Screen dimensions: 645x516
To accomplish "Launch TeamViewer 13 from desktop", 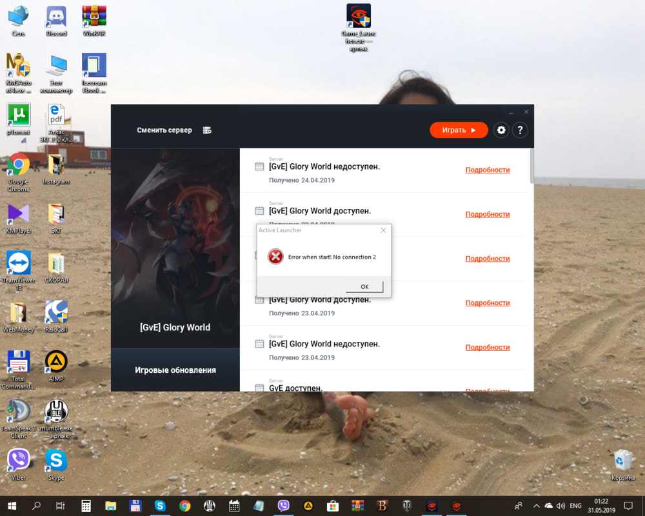I will (19, 264).
